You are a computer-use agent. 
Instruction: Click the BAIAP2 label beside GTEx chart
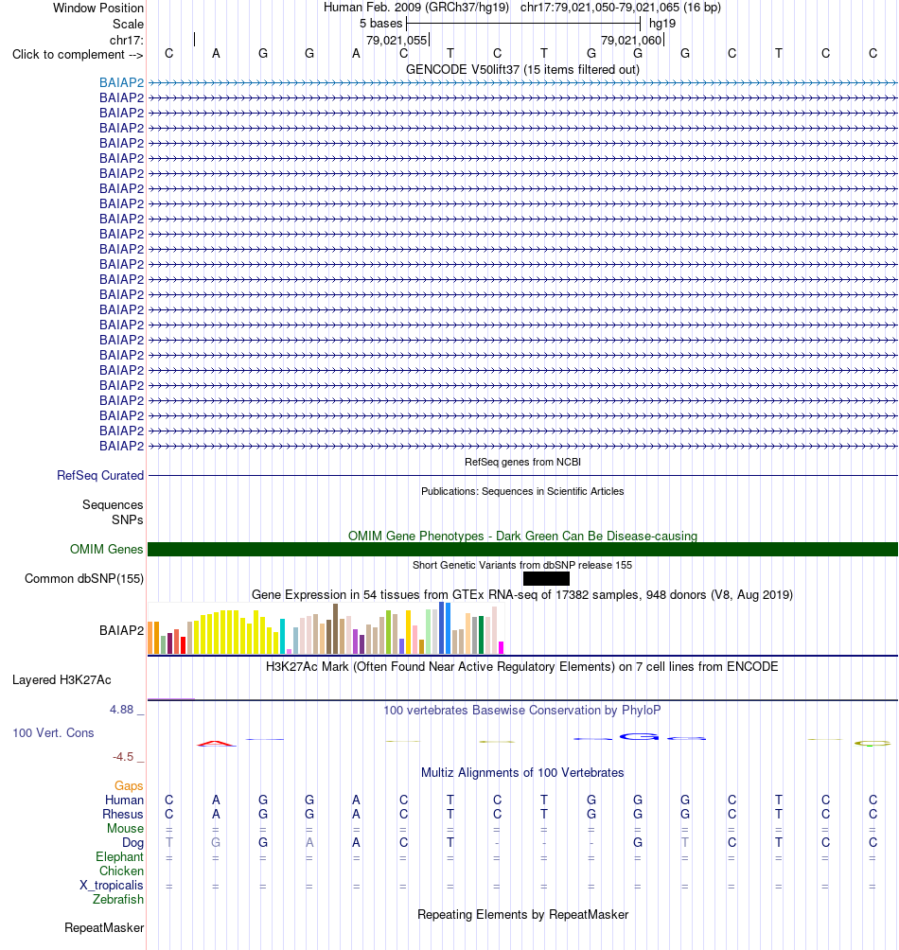(x=122, y=631)
